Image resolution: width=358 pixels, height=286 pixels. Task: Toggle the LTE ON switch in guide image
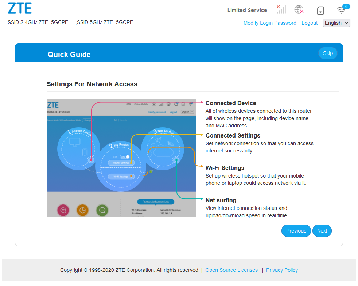pos(125,156)
